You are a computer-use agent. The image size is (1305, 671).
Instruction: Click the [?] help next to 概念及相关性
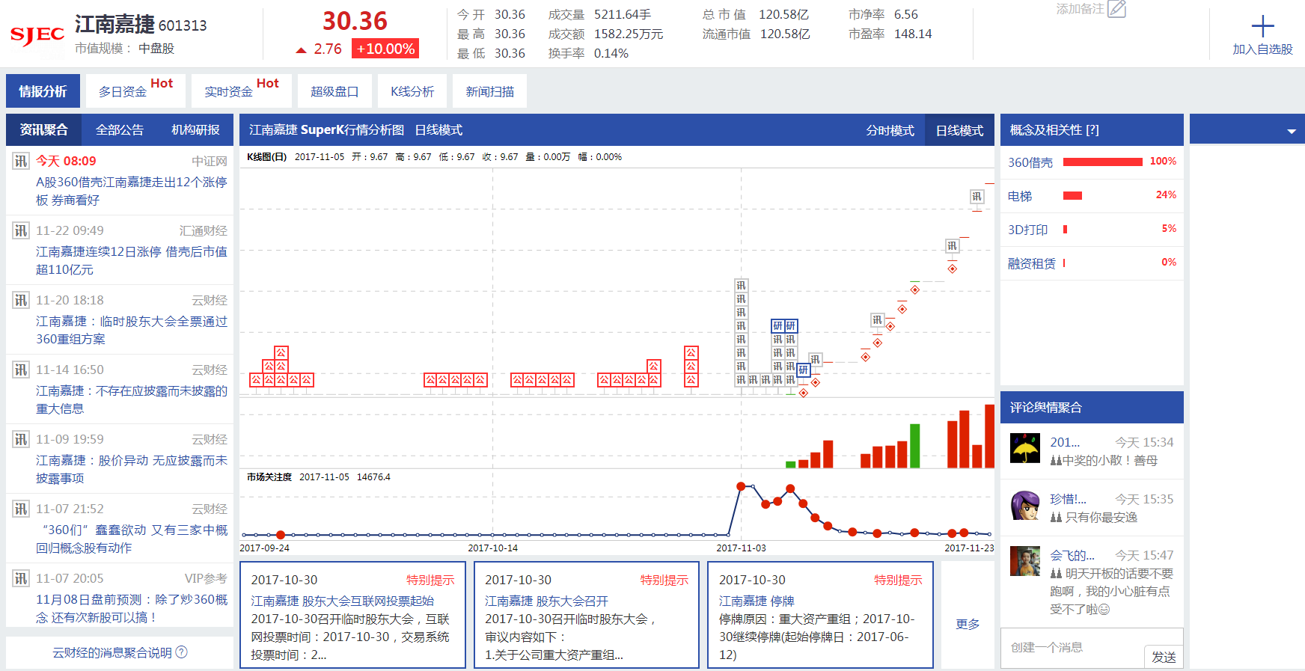tap(1092, 130)
